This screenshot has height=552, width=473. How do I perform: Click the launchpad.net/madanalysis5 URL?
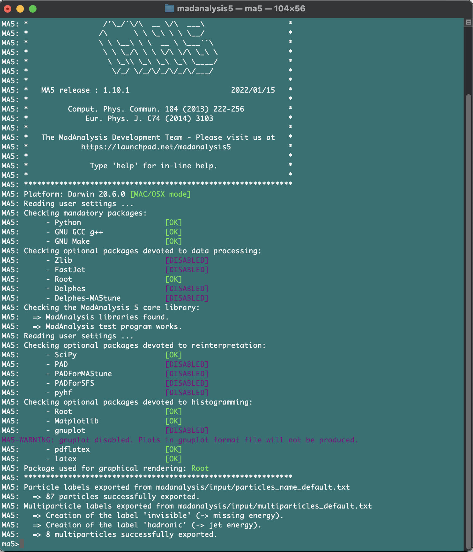point(156,147)
